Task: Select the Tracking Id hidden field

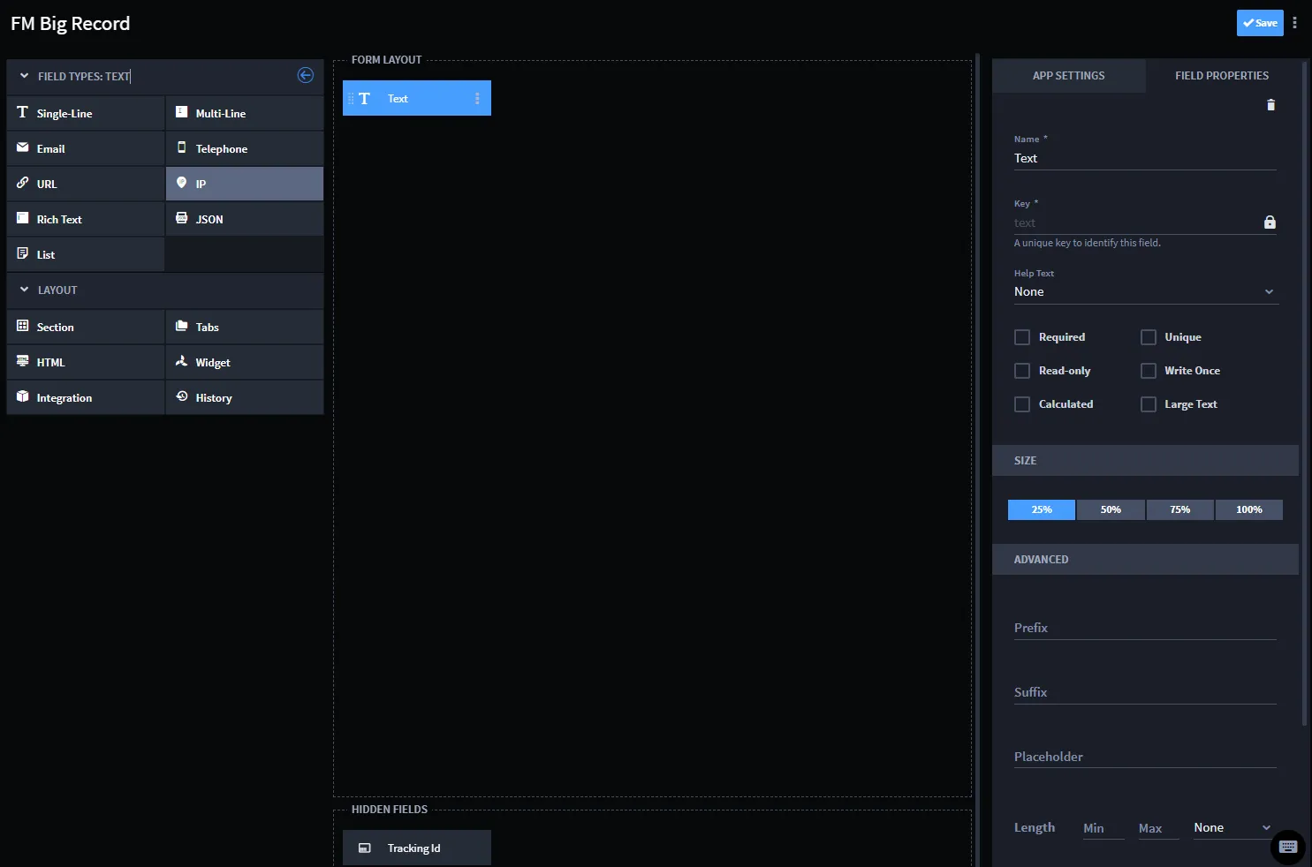Action: [417, 848]
